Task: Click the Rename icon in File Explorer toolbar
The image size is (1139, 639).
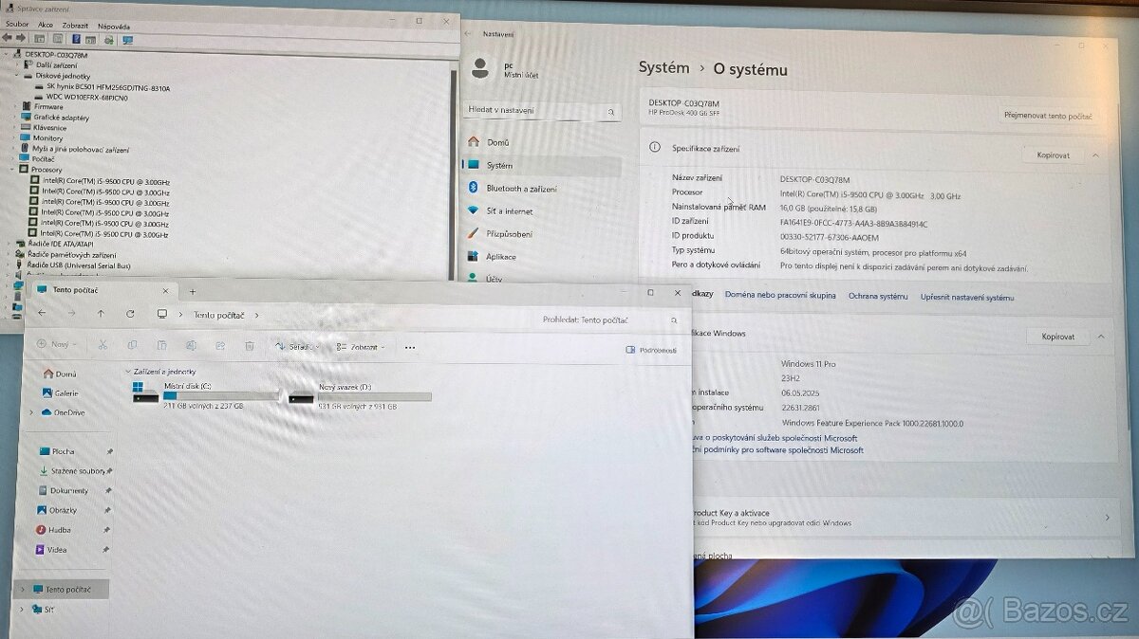Action: tap(191, 346)
